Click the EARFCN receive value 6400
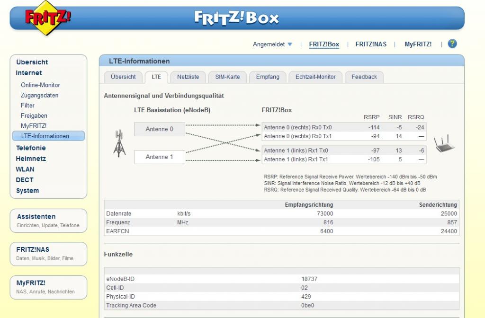This screenshot has width=485, height=318. pyautogui.click(x=327, y=231)
